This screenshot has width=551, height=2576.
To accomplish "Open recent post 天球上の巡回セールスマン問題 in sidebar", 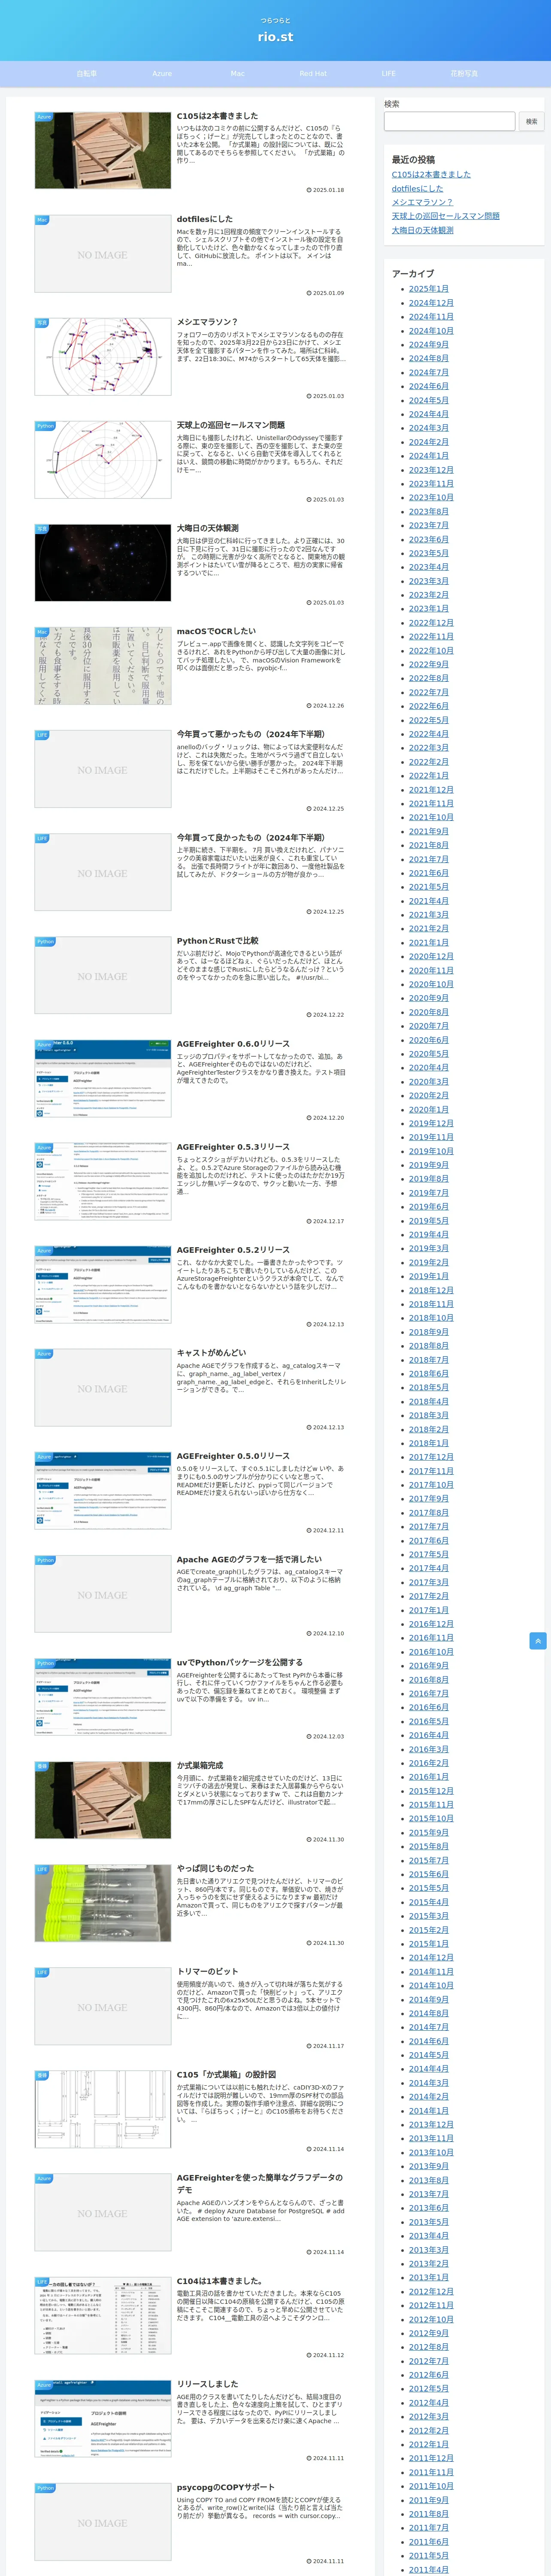I will (x=446, y=216).
